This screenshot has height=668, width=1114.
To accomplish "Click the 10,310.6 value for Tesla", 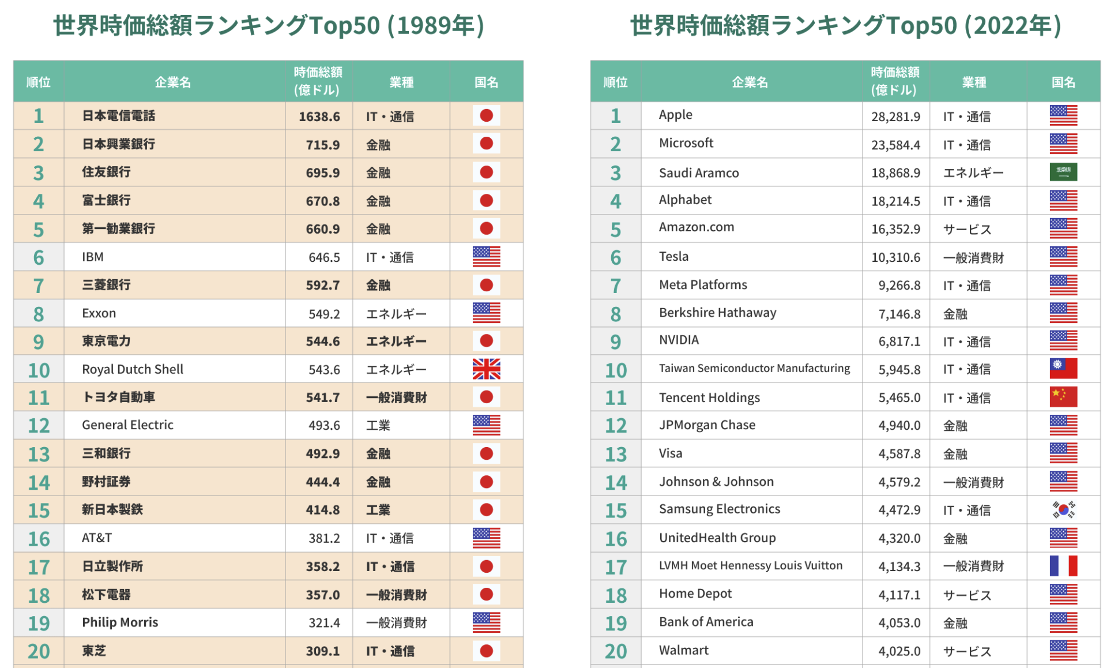I will coord(895,257).
